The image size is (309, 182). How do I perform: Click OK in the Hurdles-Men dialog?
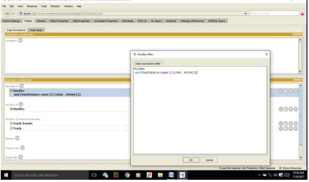[191, 160]
